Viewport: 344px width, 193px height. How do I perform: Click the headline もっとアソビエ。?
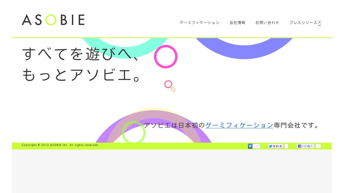[x=81, y=75]
